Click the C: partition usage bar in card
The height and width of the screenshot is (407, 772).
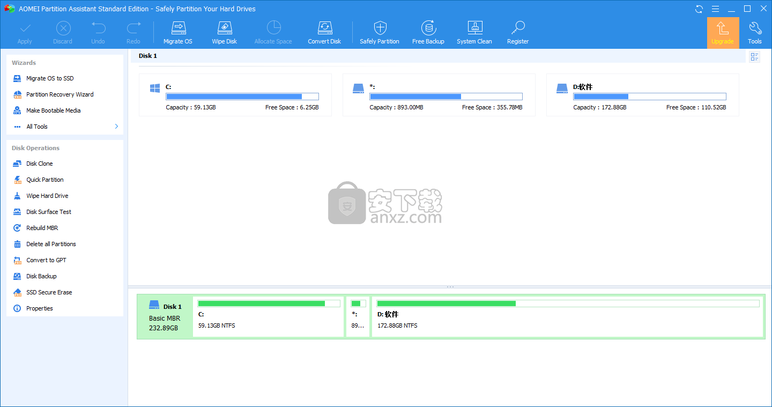[242, 97]
